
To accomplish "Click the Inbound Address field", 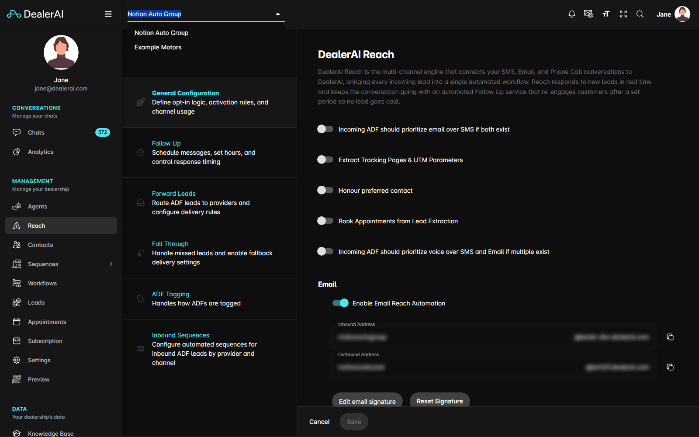I will 495,337.
